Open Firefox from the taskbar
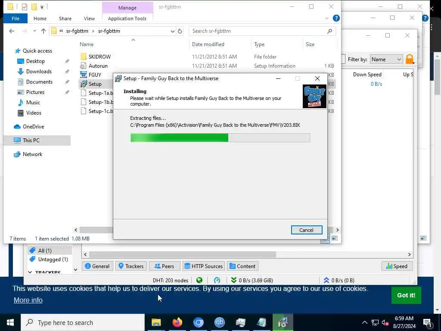This screenshot has height=331, width=441. (177, 322)
